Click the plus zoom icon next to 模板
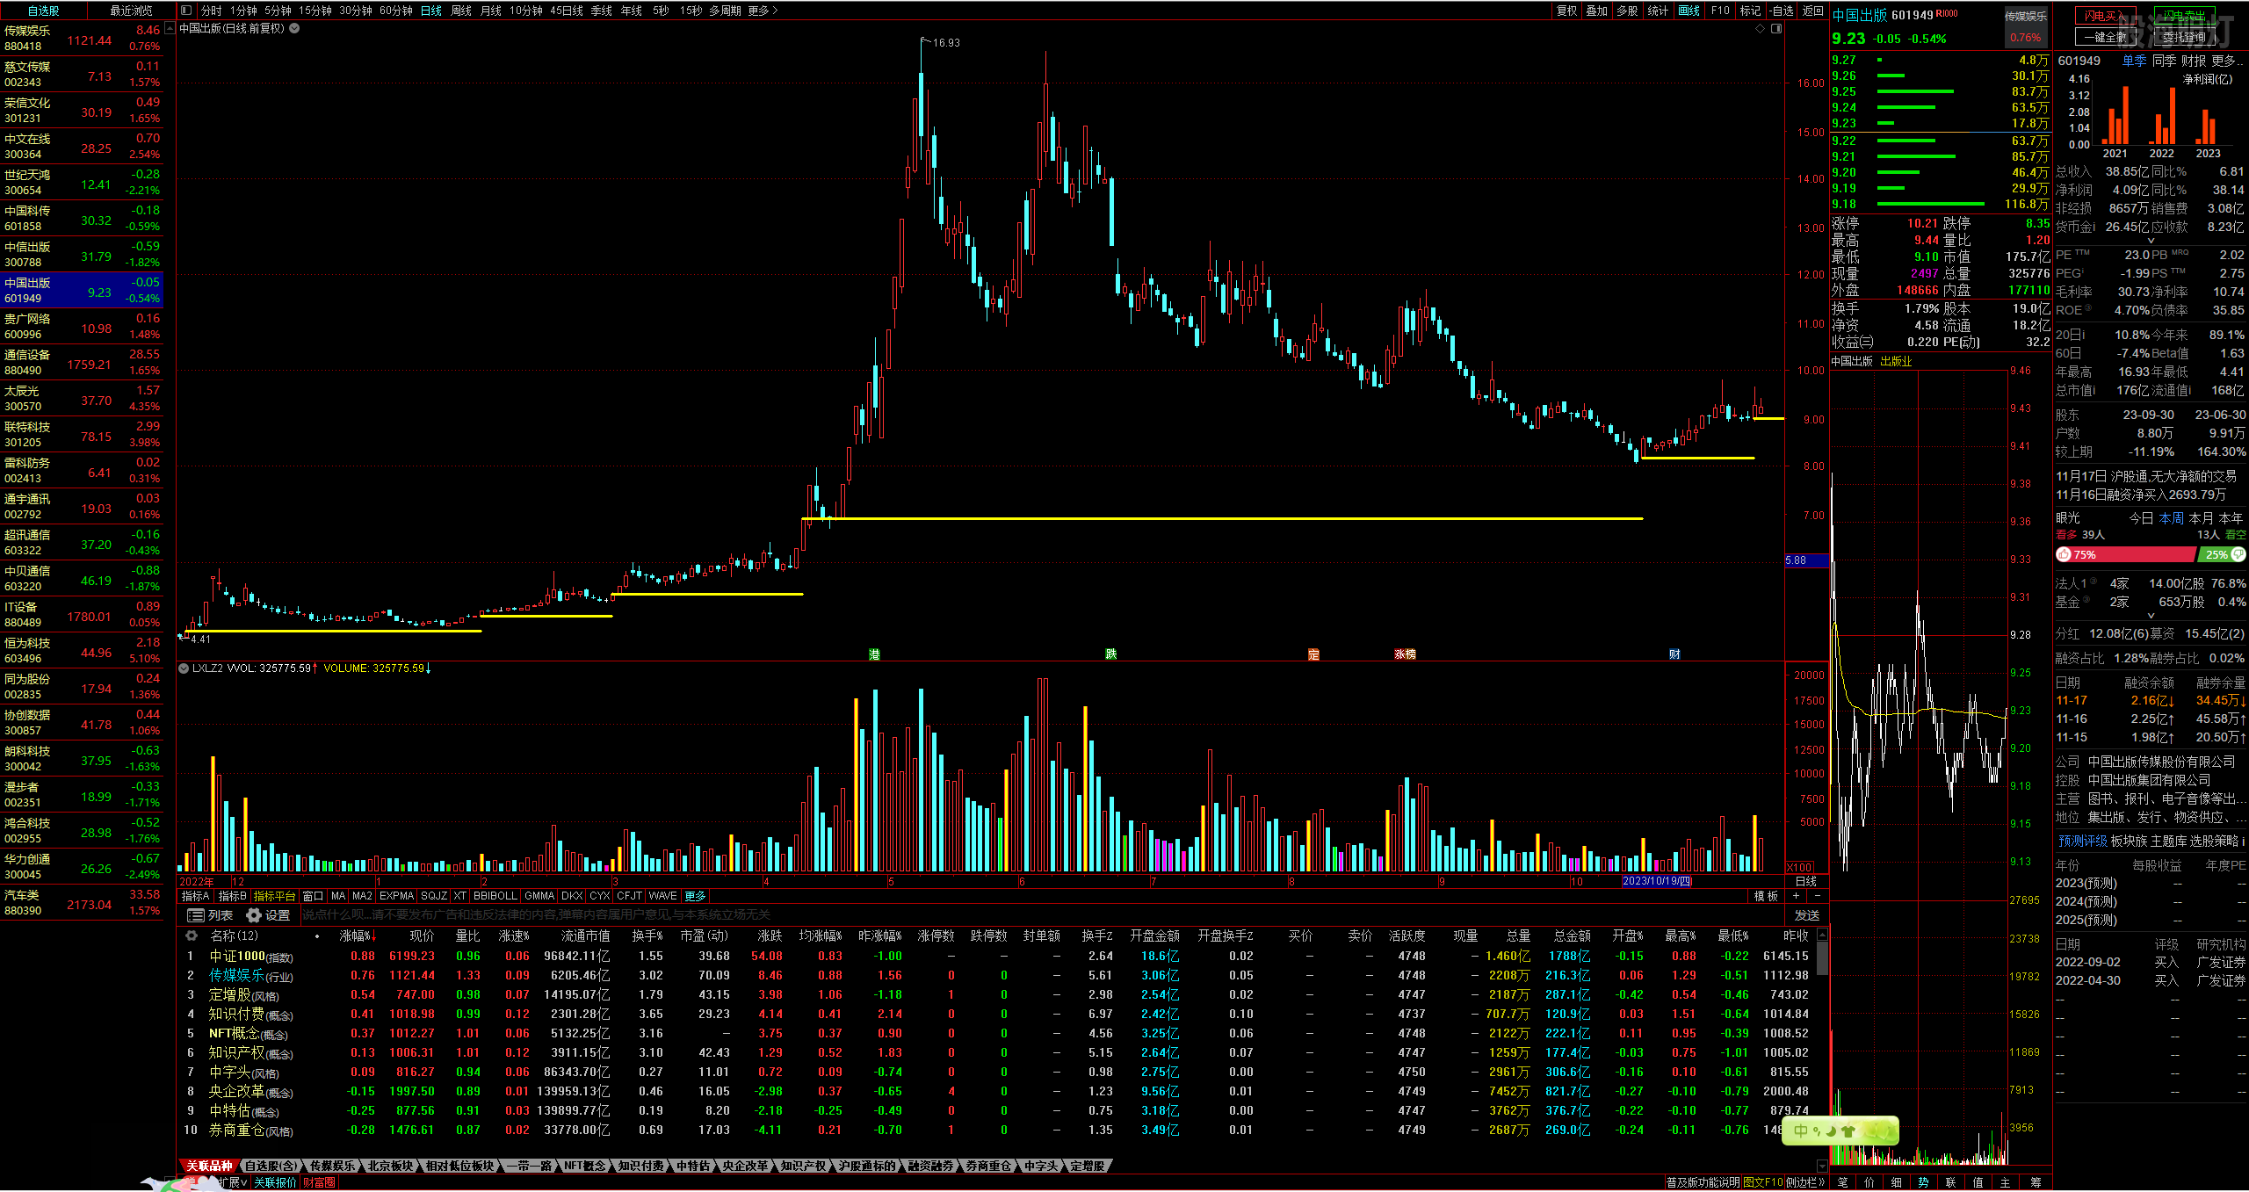 coord(1797,896)
